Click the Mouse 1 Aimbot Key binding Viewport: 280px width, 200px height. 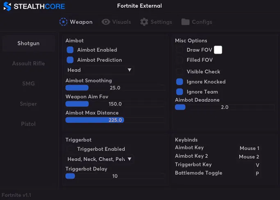click(x=249, y=148)
